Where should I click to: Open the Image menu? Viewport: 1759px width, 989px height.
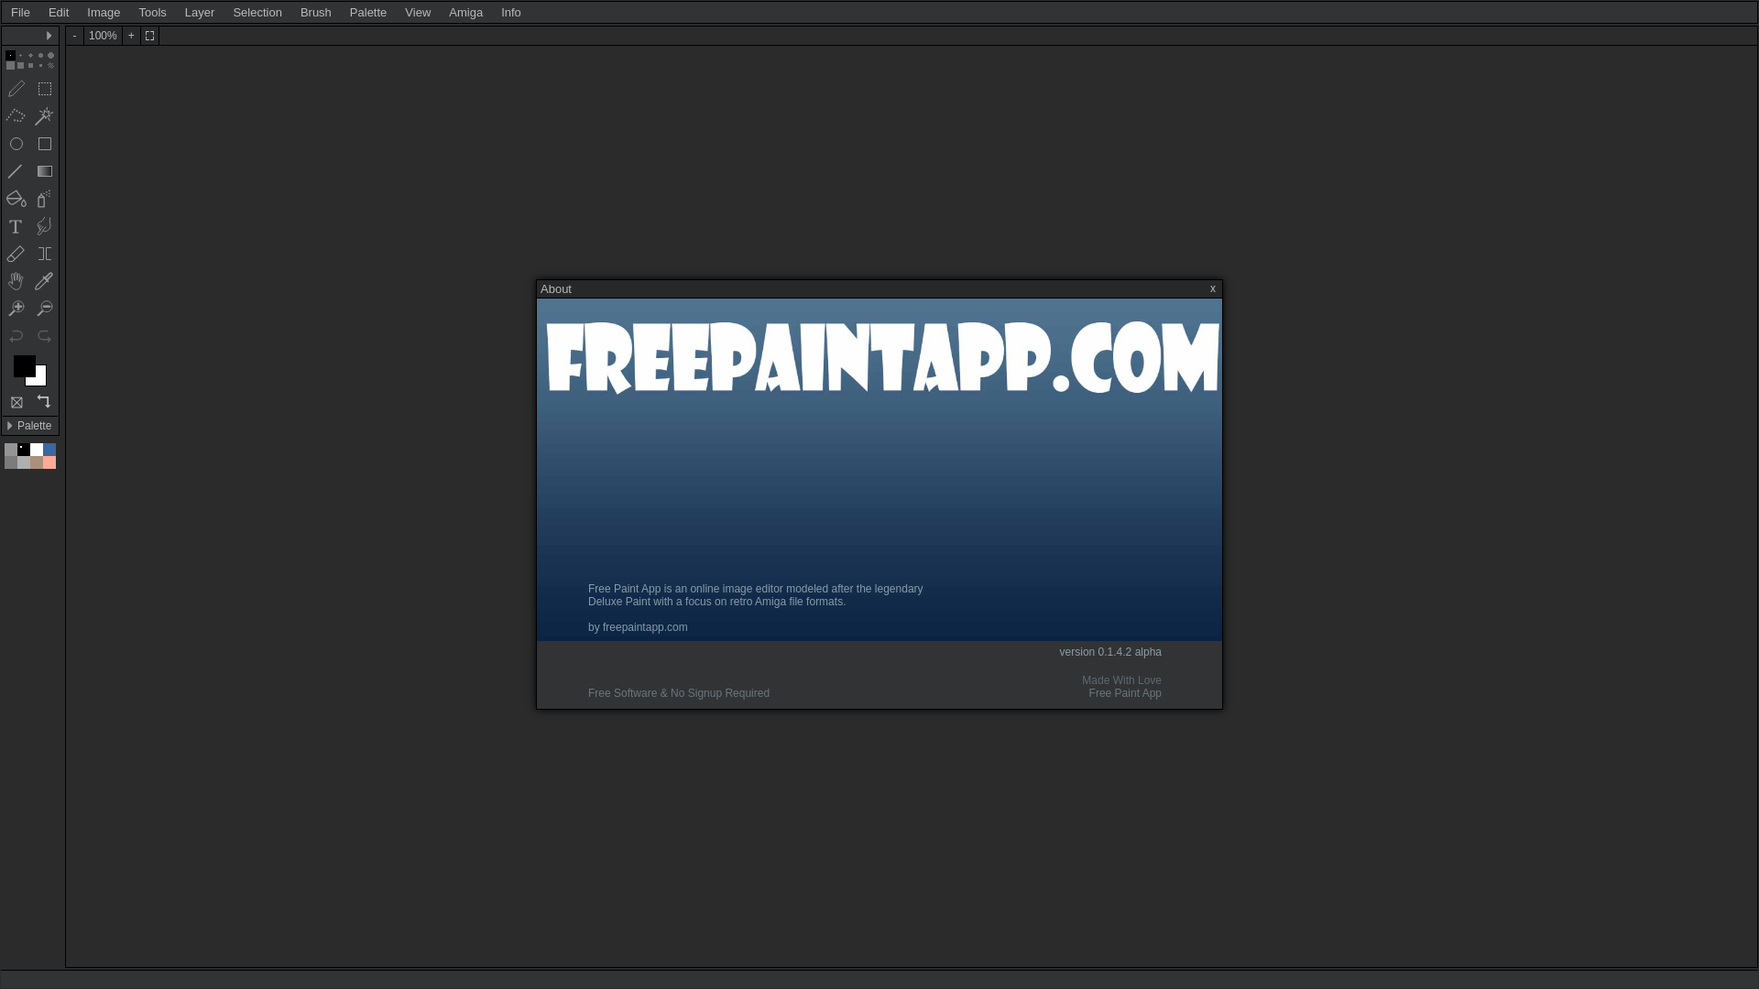point(104,13)
